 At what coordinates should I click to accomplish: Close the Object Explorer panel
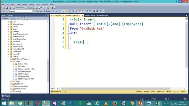point(48,15)
